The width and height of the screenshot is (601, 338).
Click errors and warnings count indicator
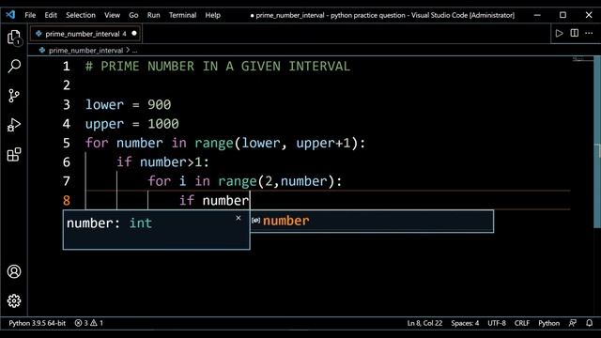click(x=89, y=323)
